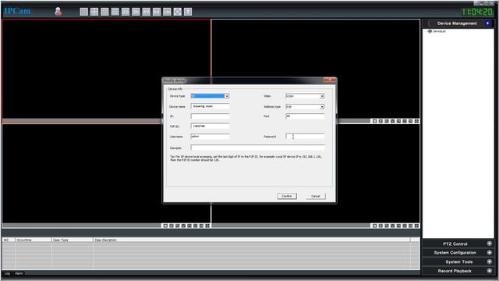Screen dimensions: 499x281
Task: Add a device with Device Management plus icon
Action: (487, 23)
